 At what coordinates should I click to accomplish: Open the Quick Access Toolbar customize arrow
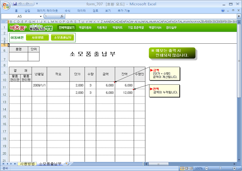[37, 4]
